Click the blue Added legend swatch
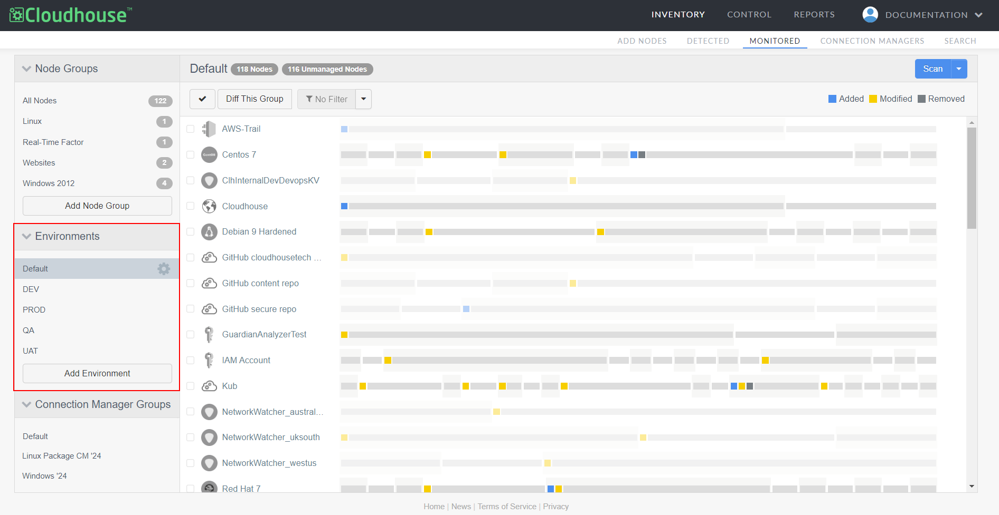999x515 pixels. [x=832, y=99]
